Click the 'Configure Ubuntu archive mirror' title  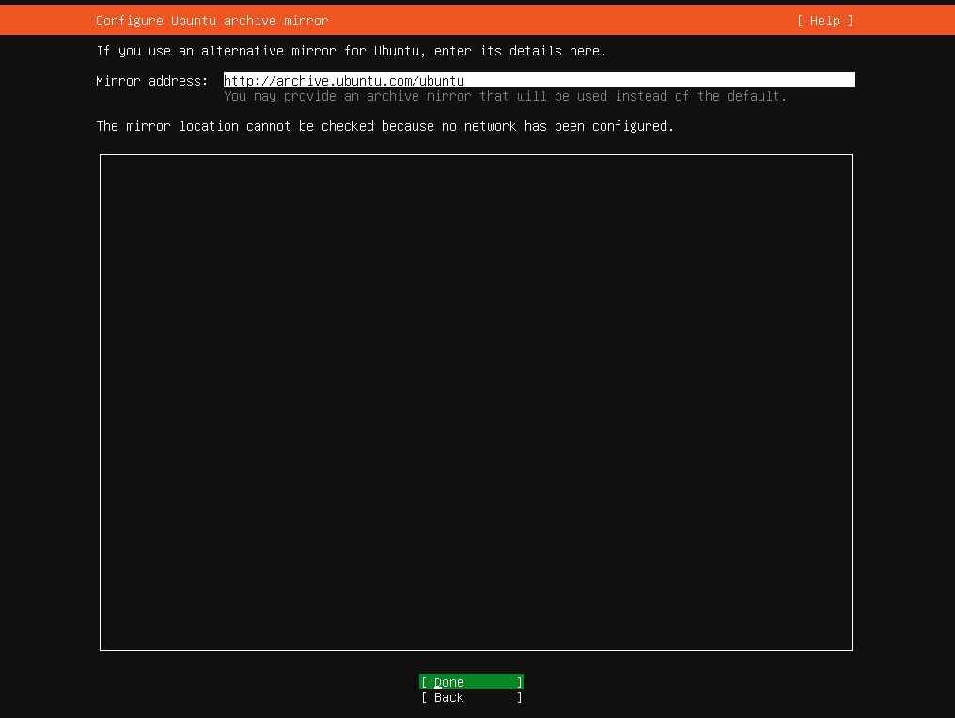pyautogui.click(x=212, y=21)
